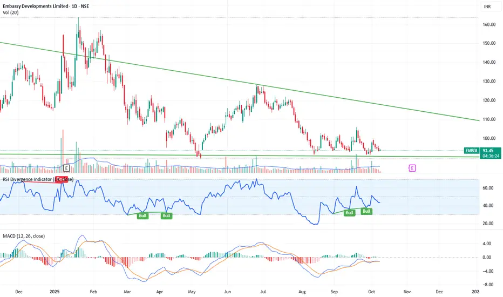Open the INR currency selector
Screen dimensions: 503x297
point(491,6)
